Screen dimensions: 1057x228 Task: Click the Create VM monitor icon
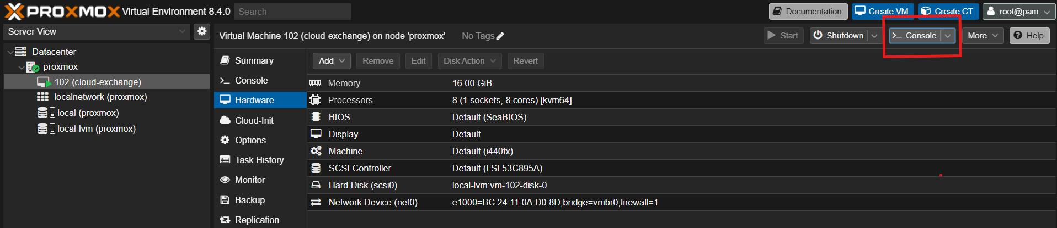(x=860, y=11)
